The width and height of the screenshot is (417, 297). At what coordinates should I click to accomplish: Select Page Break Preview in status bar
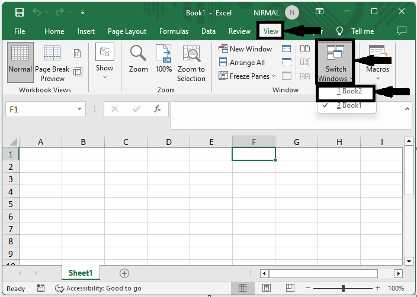(x=290, y=288)
